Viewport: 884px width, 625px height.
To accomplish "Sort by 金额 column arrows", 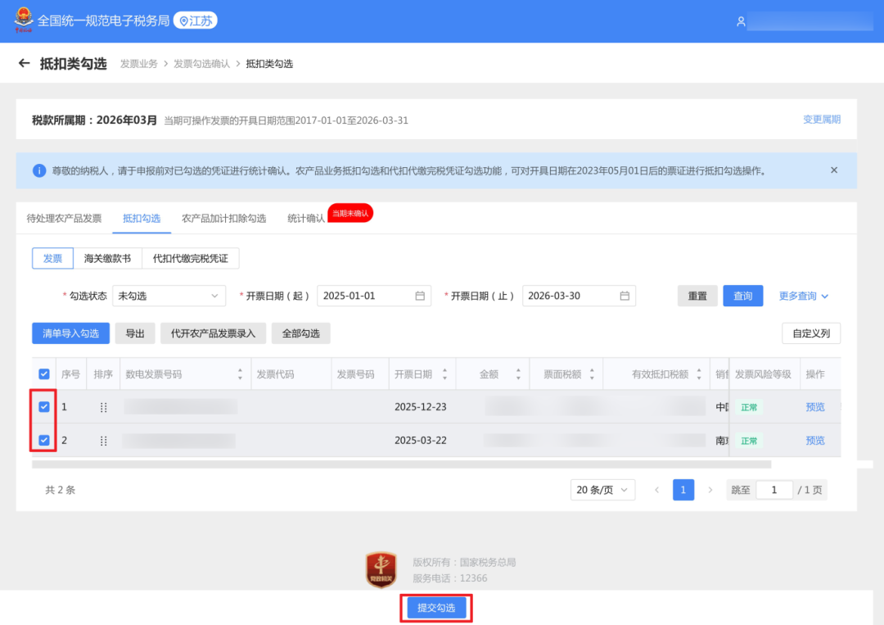I will pos(518,374).
